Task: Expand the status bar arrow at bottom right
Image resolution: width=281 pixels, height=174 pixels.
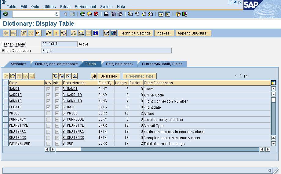Action: 269,171
